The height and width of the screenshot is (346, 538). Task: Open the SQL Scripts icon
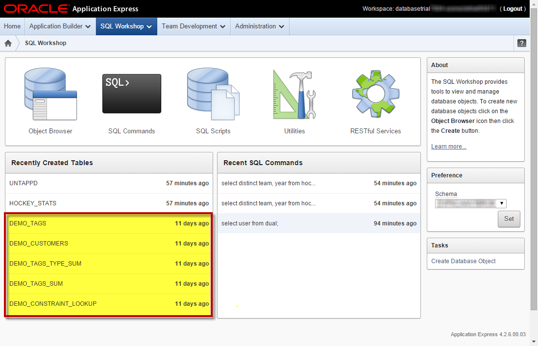coord(213,94)
